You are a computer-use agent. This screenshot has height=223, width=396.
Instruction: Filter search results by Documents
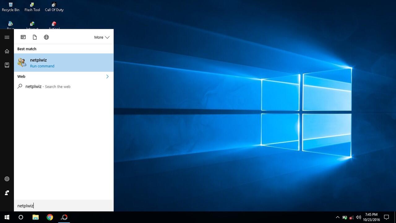tap(35, 37)
